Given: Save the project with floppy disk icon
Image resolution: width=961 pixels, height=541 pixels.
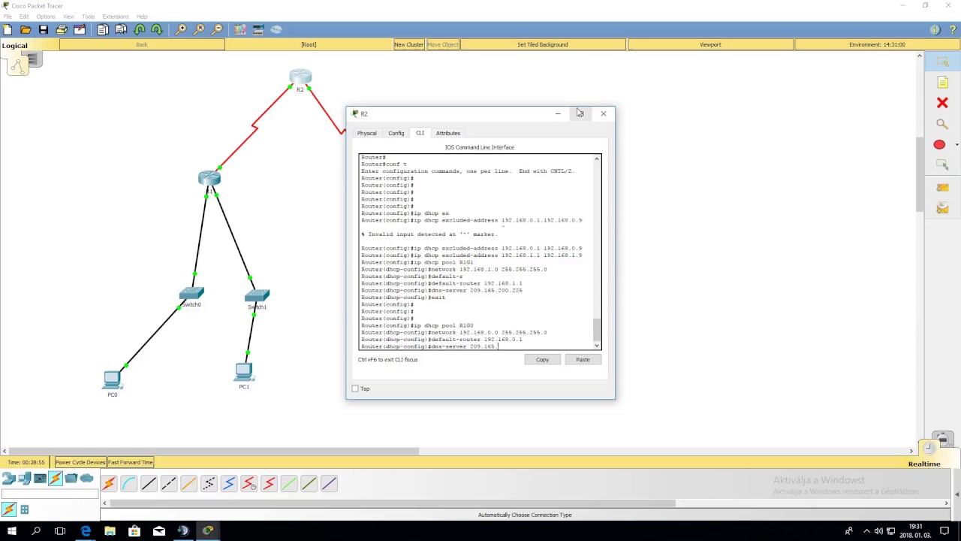Looking at the screenshot, I should tap(44, 29).
